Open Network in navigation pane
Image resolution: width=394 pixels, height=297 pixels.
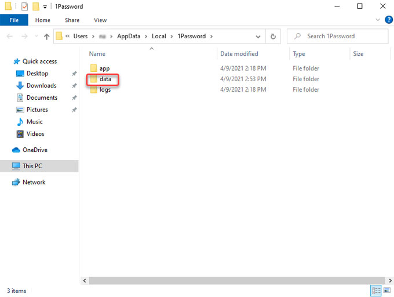[34, 182]
